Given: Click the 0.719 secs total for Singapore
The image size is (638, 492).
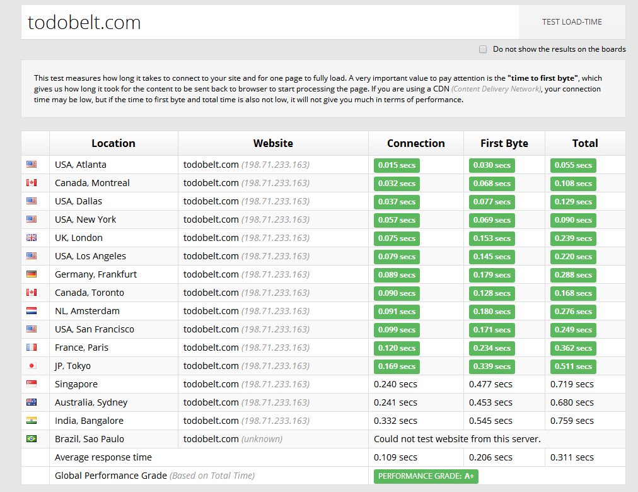Looking at the screenshot, I should pos(572,384).
